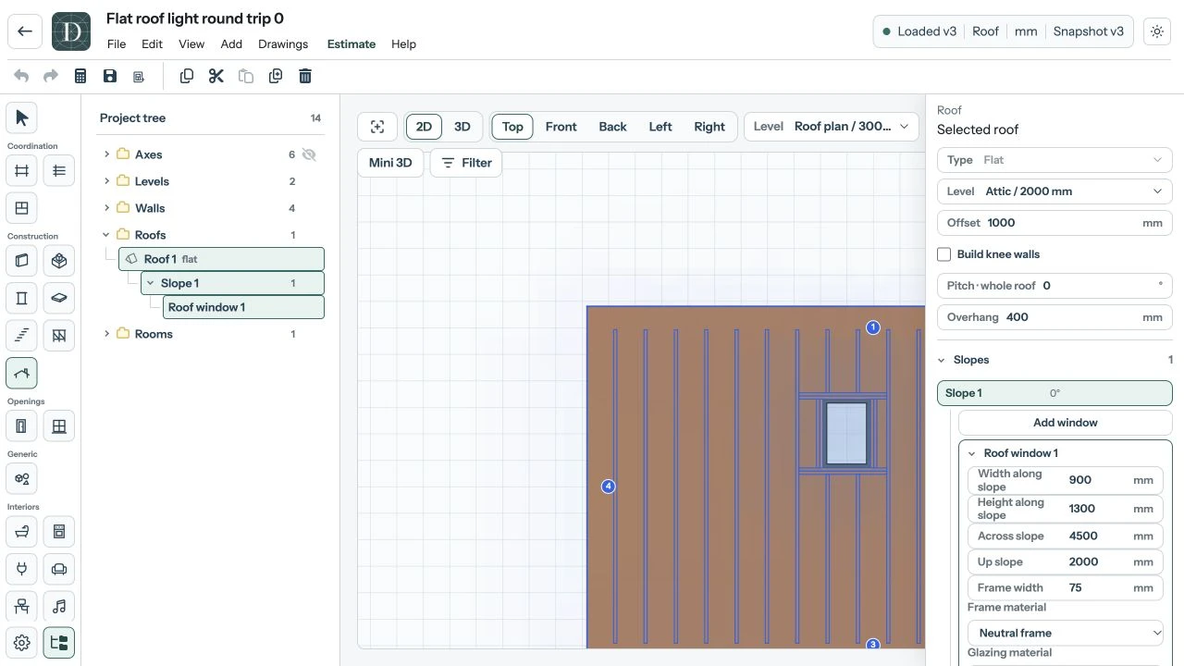Expand the Walls folder in tree
1184x666 pixels.
click(x=106, y=208)
